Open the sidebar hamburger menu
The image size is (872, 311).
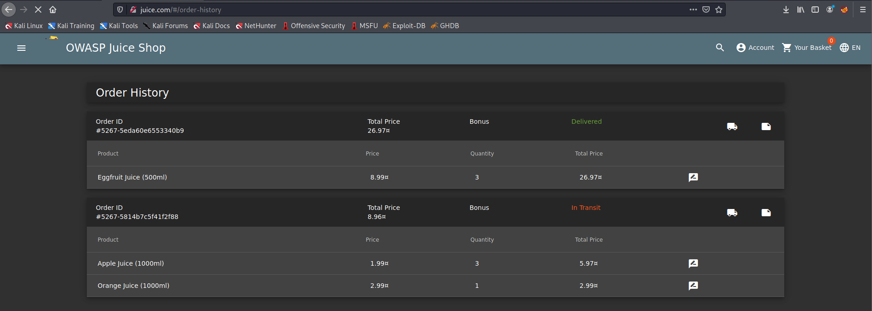point(21,48)
